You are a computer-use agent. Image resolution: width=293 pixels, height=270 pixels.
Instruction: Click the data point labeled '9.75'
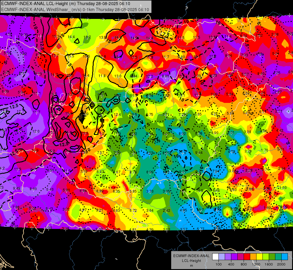pos(149,115)
